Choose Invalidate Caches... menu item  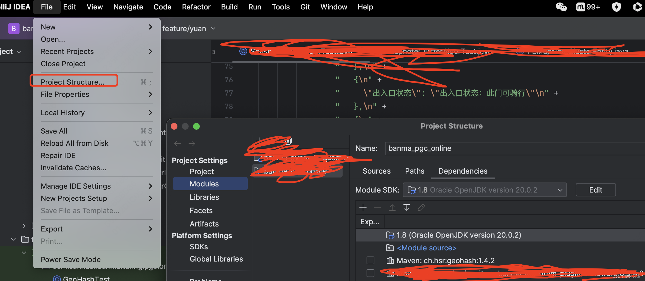click(x=97, y=168)
